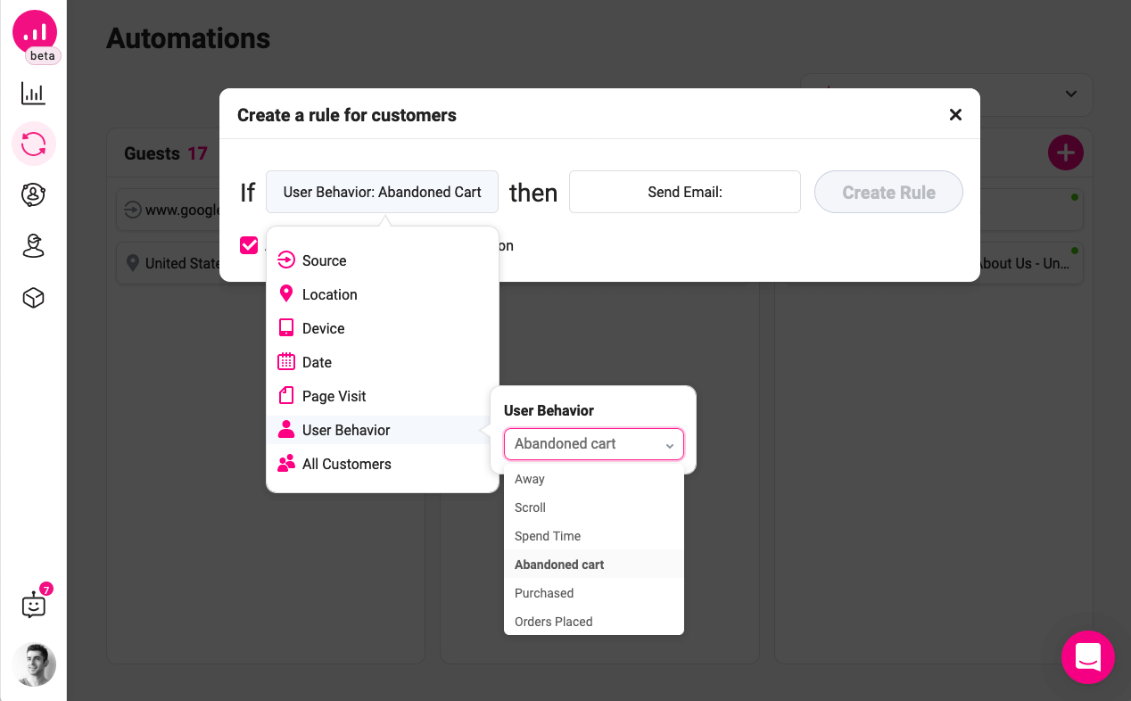Choose Away from behavior list
The height and width of the screenshot is (701, 1131).
(594, 479)
